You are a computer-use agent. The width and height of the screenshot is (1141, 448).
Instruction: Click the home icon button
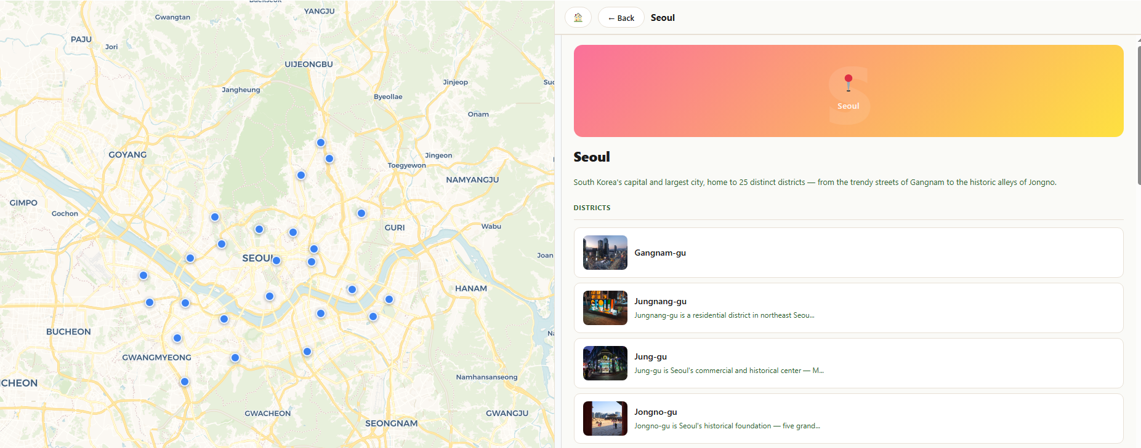tap(578, 18)
